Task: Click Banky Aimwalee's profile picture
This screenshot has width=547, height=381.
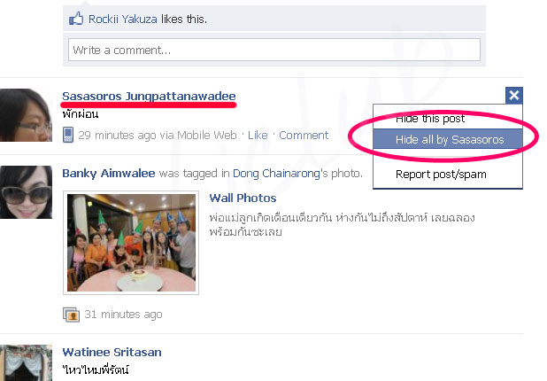Action: click(x=26, y=192)
